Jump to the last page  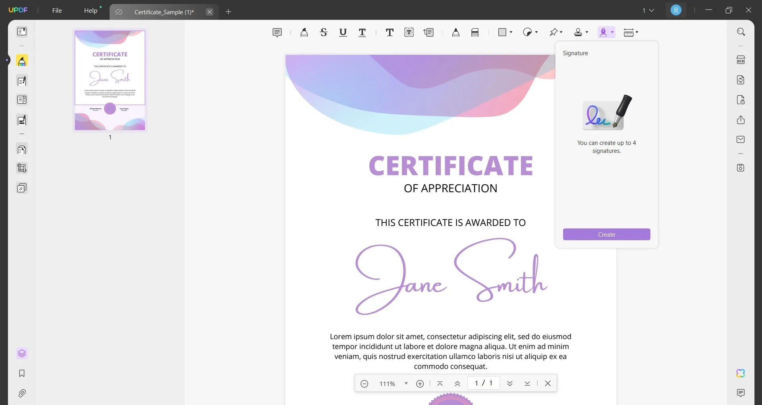coord(527,384)
